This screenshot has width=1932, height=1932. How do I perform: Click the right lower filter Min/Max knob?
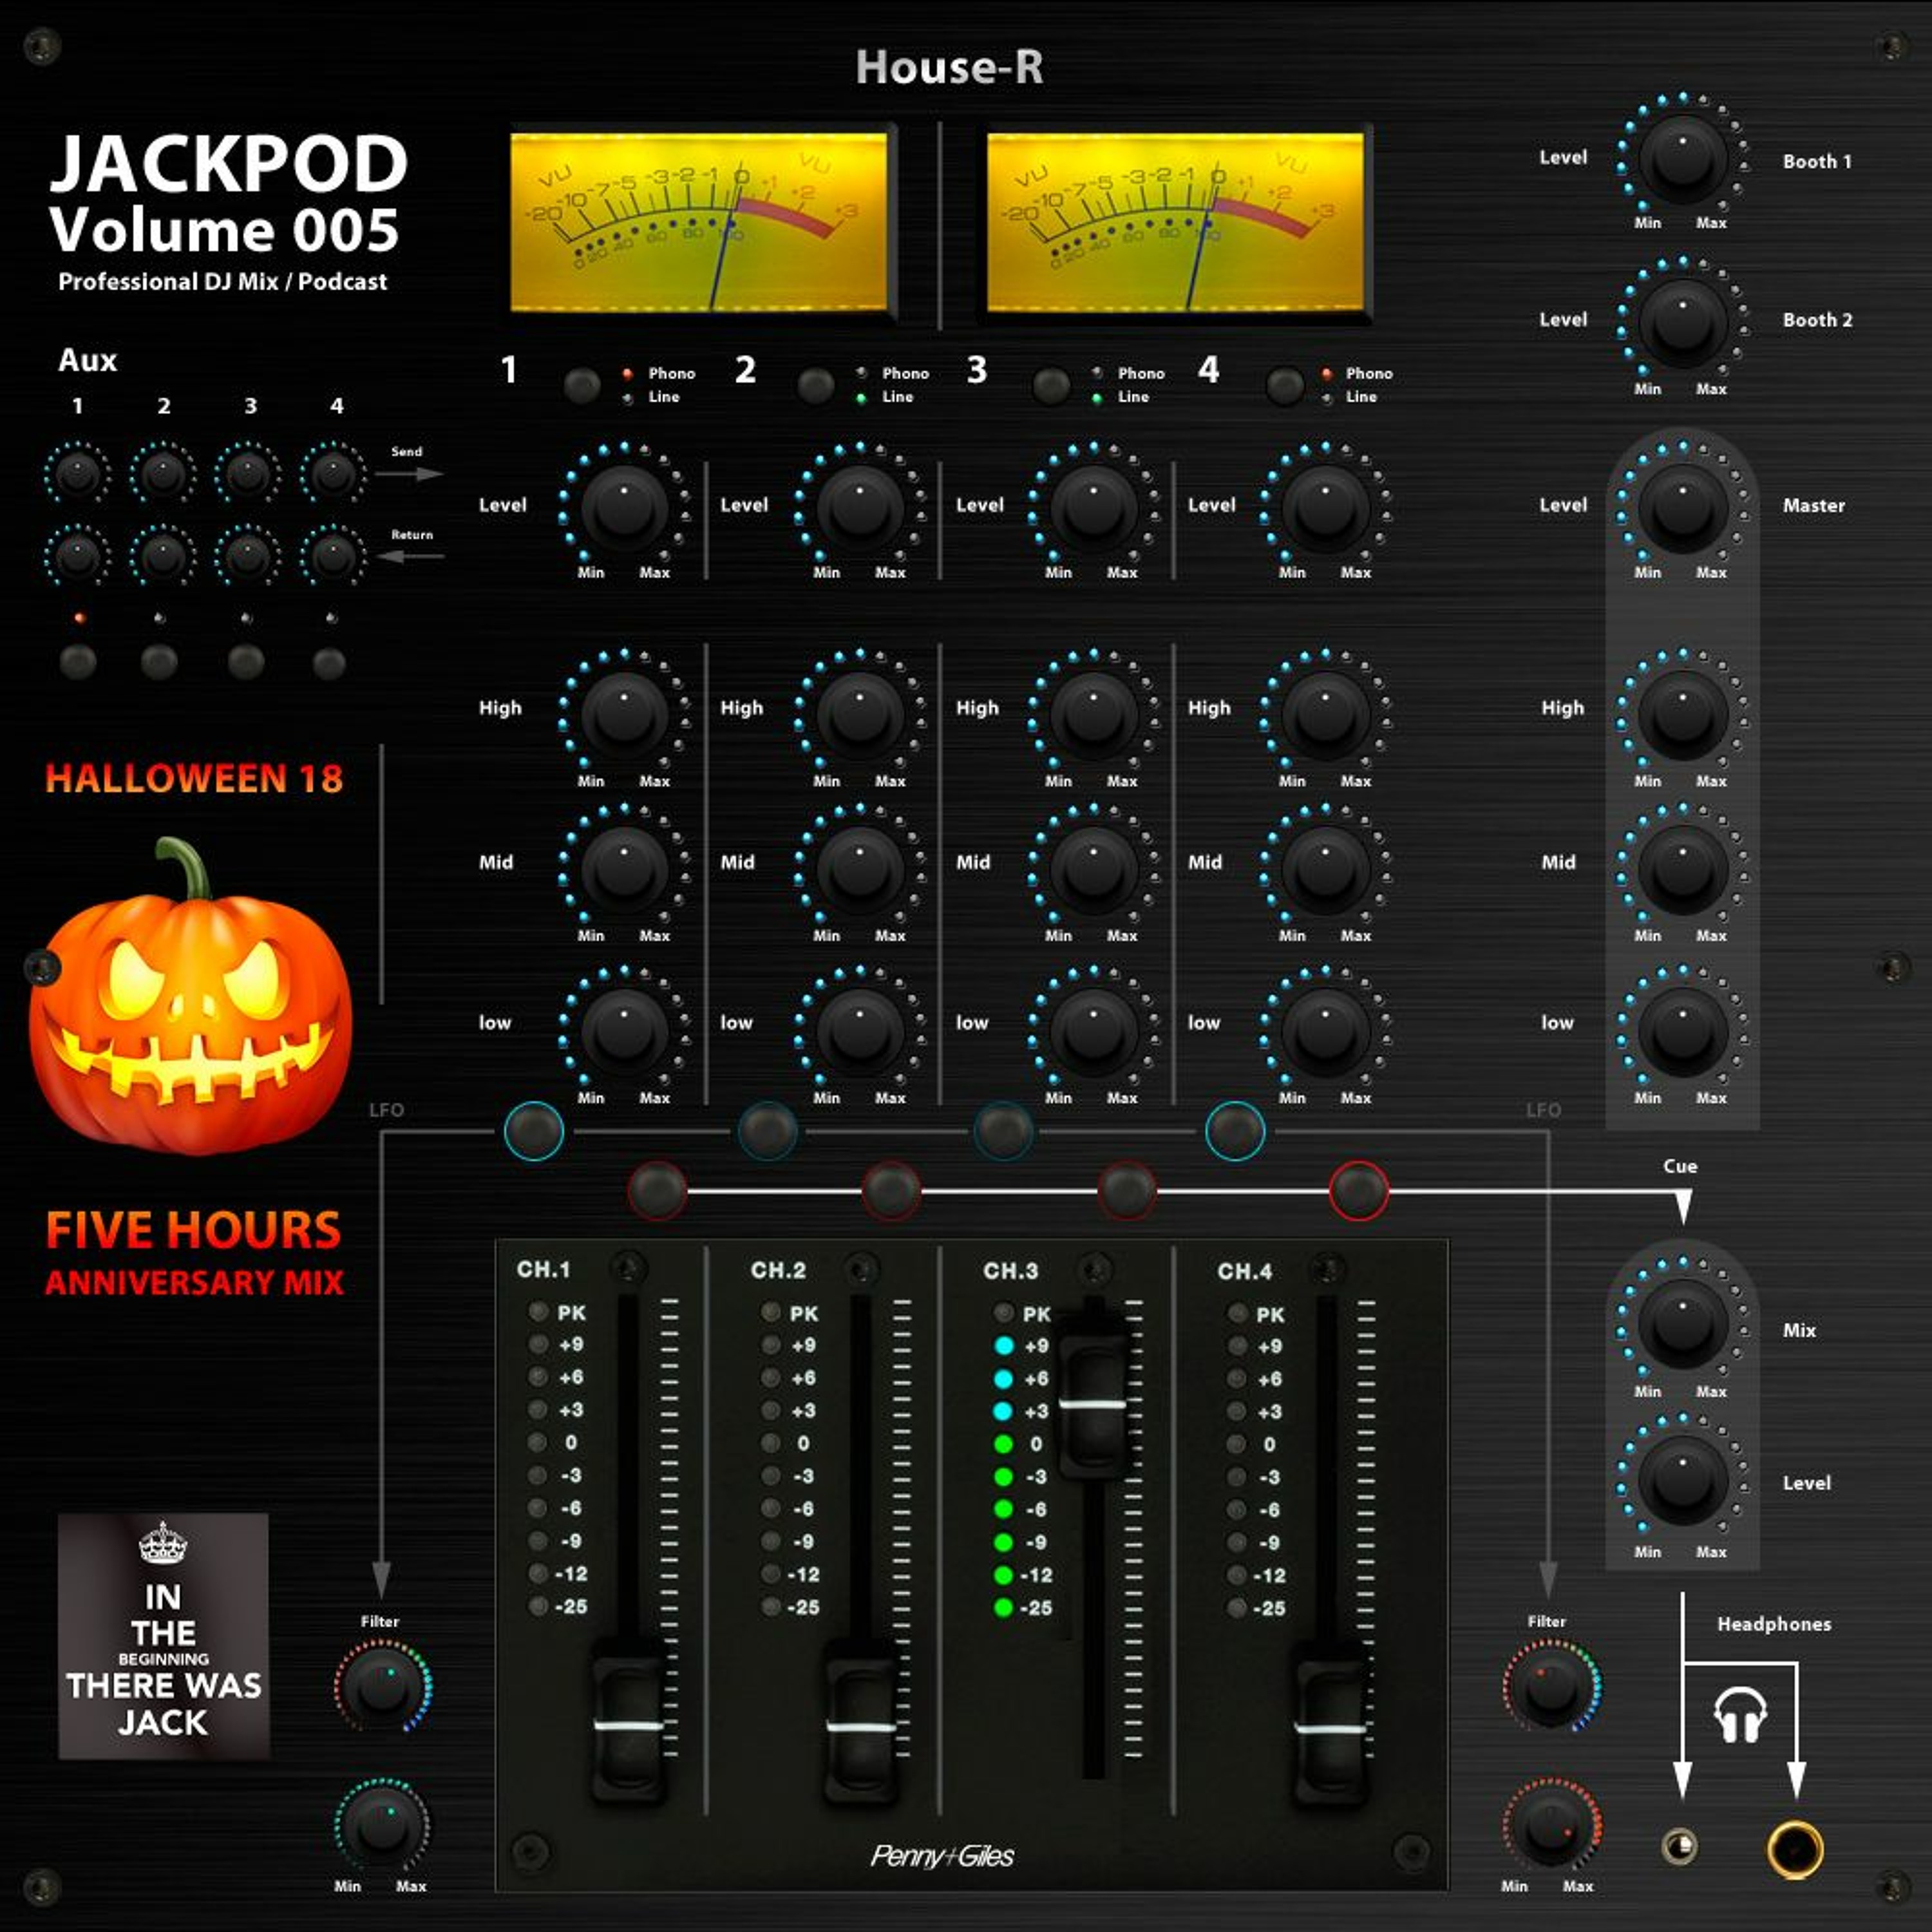click(1550, 1826)
